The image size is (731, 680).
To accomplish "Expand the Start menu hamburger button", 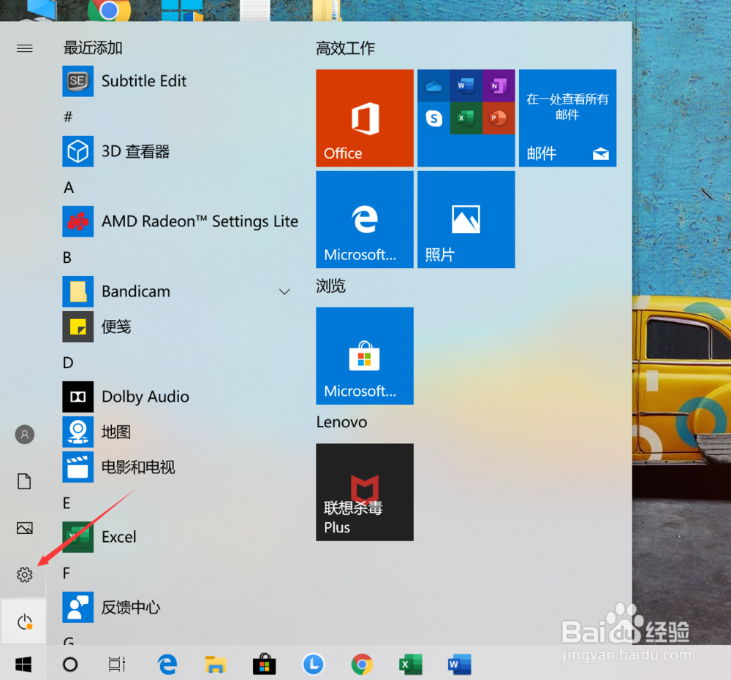I will [24, 48].
